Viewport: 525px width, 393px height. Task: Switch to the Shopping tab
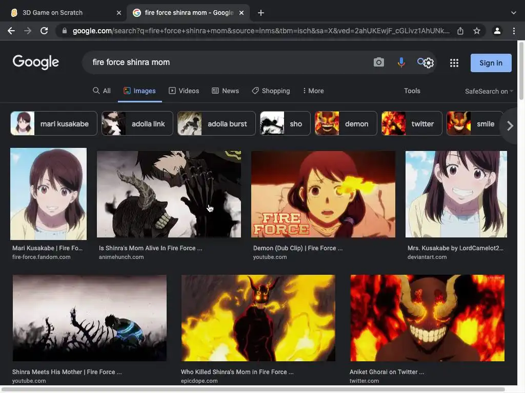click(271, 91)
